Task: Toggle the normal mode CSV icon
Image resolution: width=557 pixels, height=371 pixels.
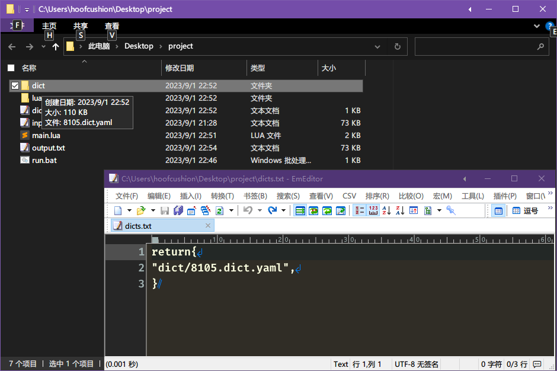Action: point(498,211)
